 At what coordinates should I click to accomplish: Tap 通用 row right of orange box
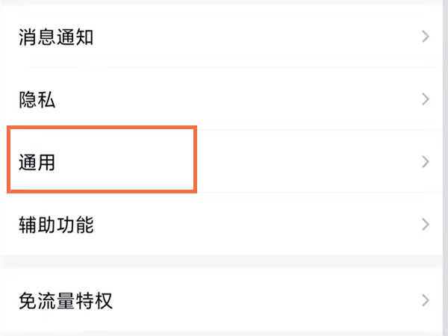(x=299, y=162)
